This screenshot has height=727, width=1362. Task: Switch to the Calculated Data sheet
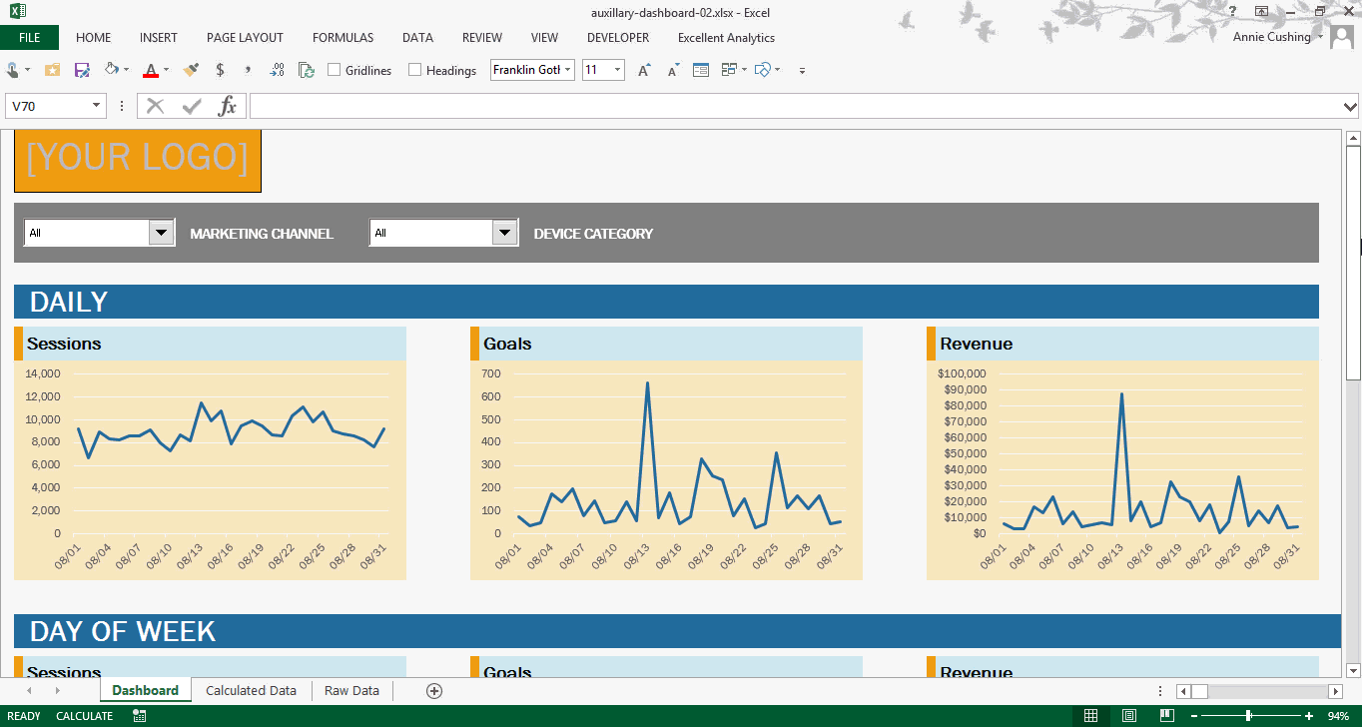[x=251, y=691]
